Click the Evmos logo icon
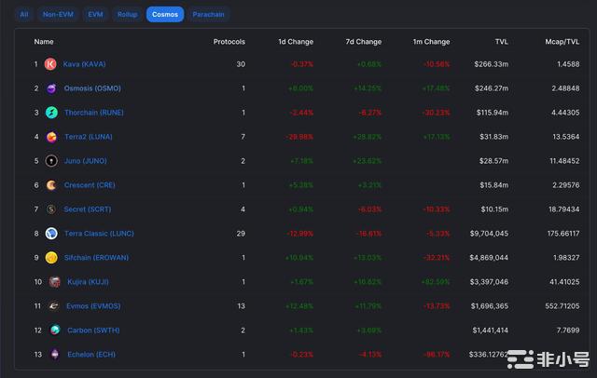The height and width of the screenshot is (378, 597). (x=55, y=305)
